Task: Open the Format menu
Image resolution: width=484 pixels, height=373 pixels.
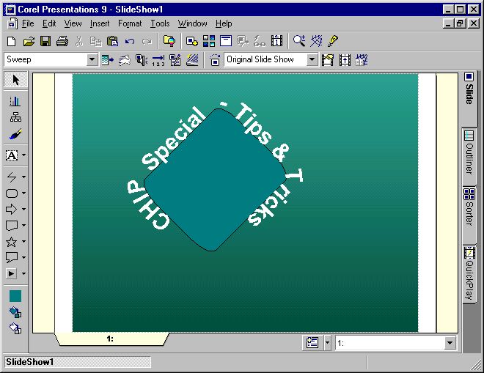Action: (x=130, y=23)
